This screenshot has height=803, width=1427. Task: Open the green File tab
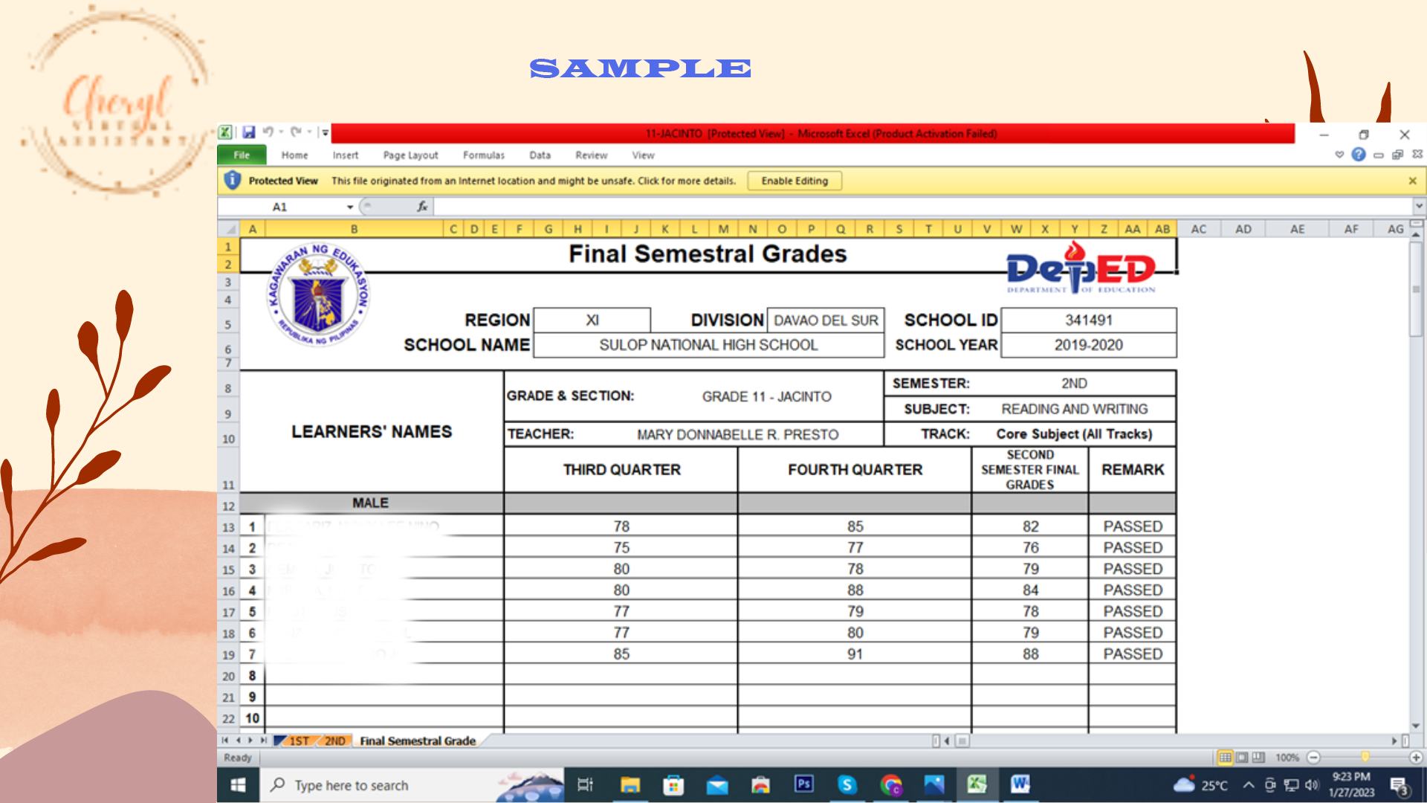[x=242, y=155]
